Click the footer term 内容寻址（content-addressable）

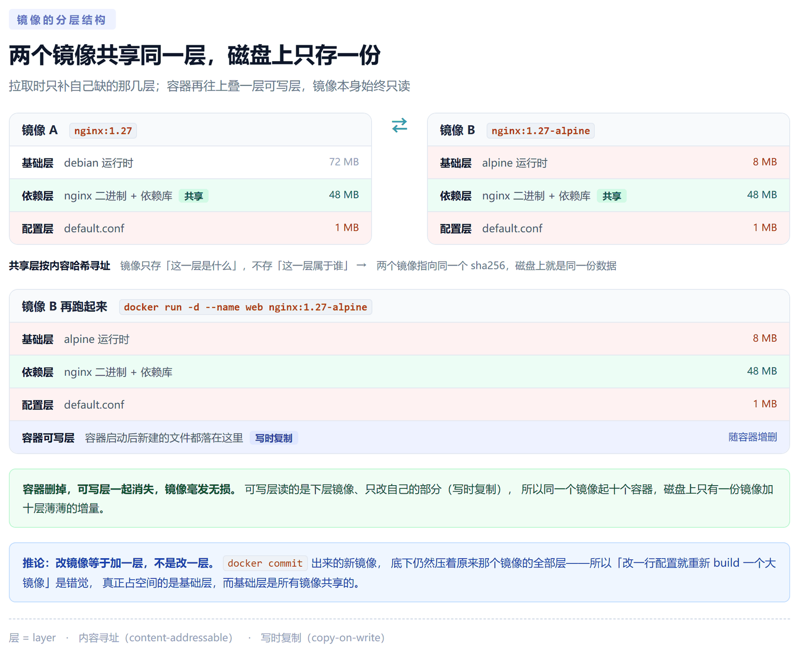156,638
